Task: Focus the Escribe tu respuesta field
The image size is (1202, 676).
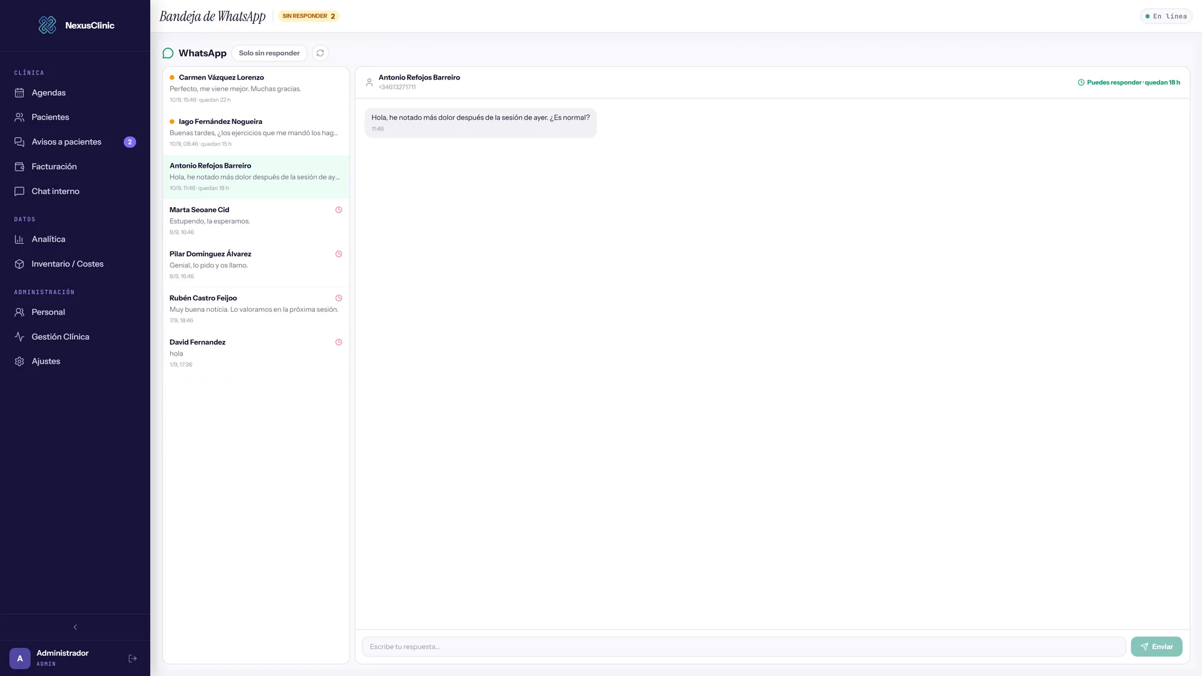Action: pos(744,647)
